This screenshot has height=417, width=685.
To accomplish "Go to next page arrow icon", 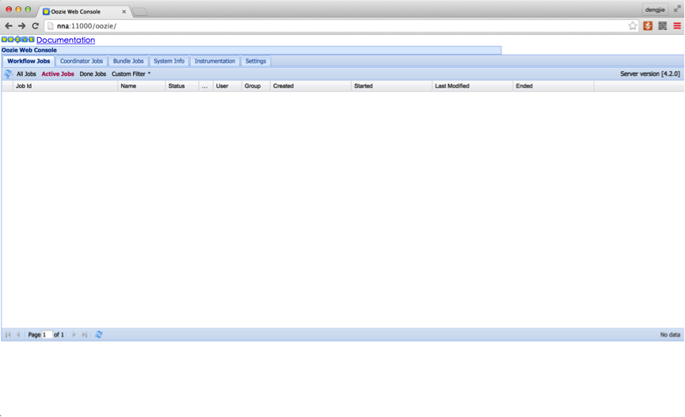I will tap(74, 335).
